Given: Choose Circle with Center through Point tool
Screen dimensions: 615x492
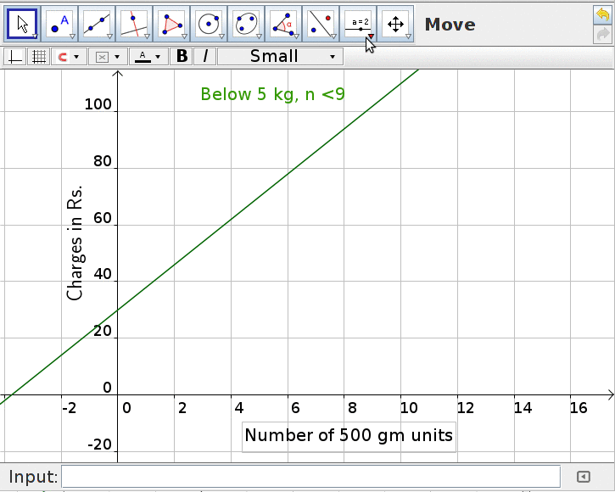Looking at the screenshot, I should (x=209, y=24).
